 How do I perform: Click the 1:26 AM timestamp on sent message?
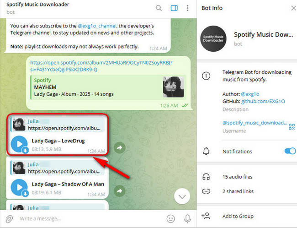[x=169, y=106]
